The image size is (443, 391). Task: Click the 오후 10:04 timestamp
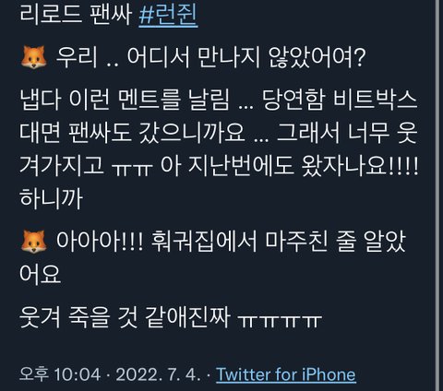pos(60,374)
